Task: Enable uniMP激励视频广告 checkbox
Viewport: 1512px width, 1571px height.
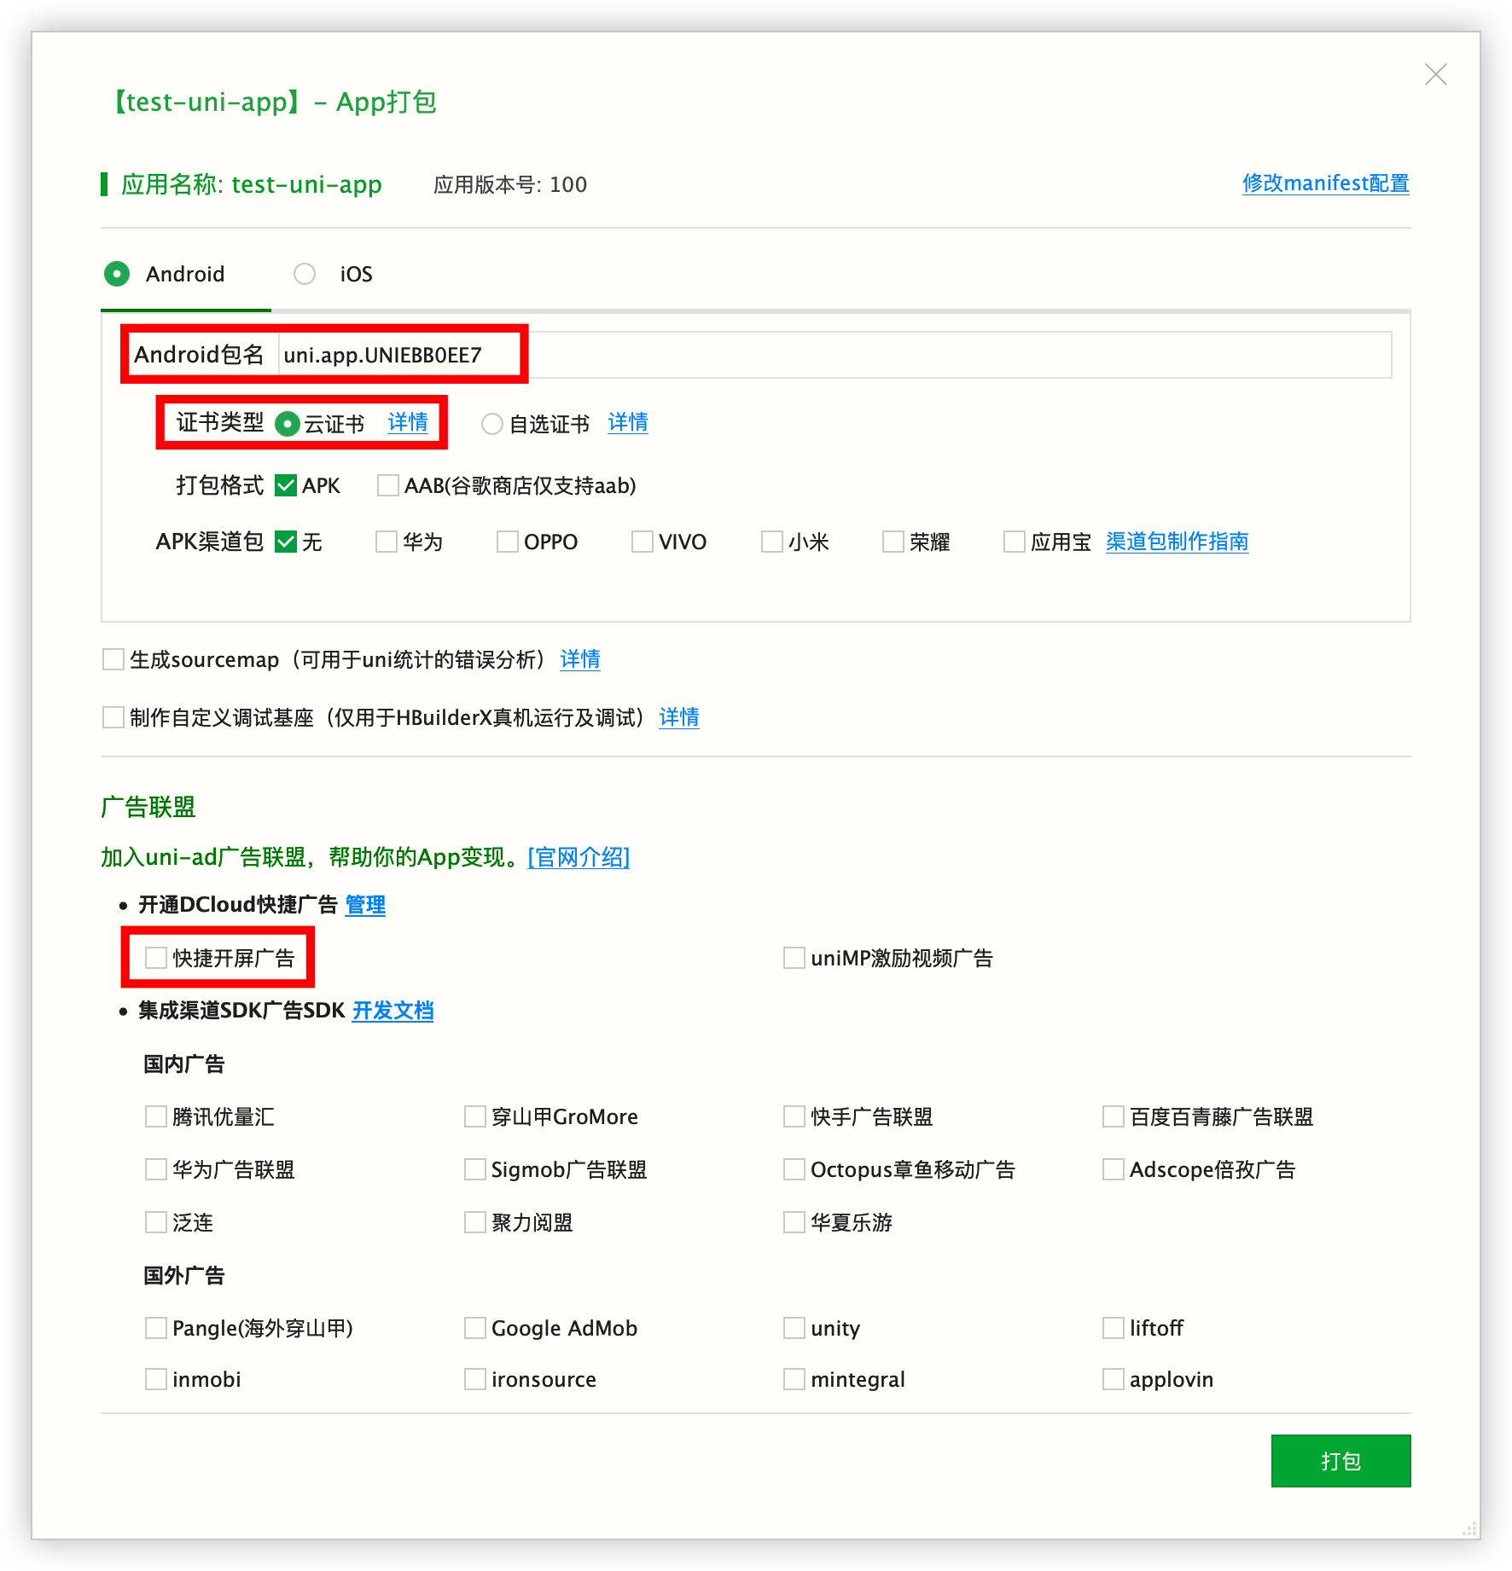Action: [794, 958]
